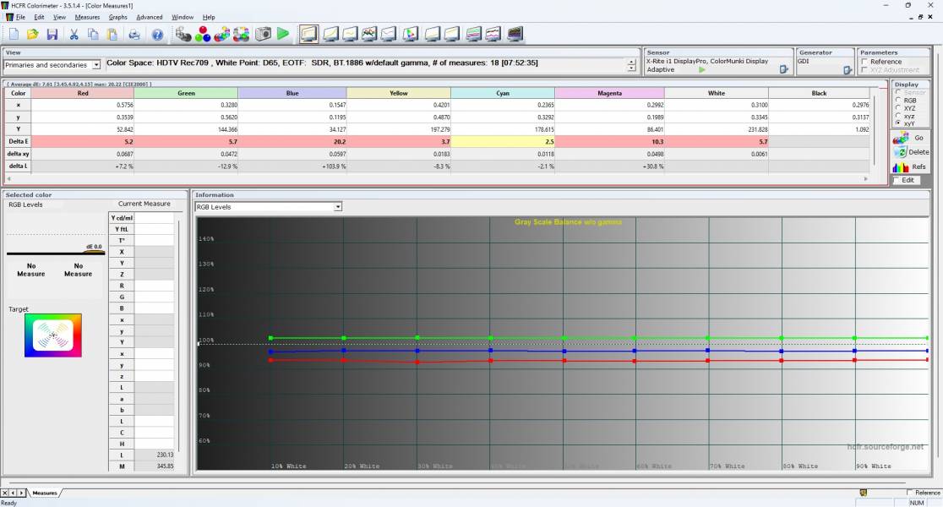Open the generator configuration icon beside GDI
The image size is (943, 507).
848,70
